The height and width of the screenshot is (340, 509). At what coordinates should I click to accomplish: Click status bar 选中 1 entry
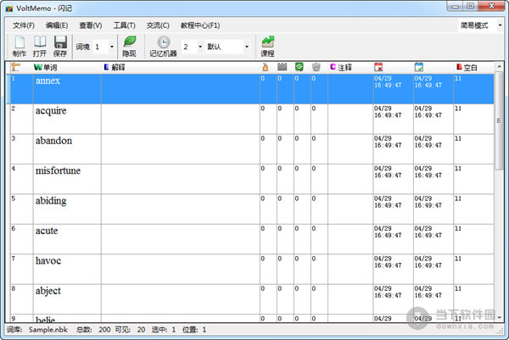(x=164, y=330)
